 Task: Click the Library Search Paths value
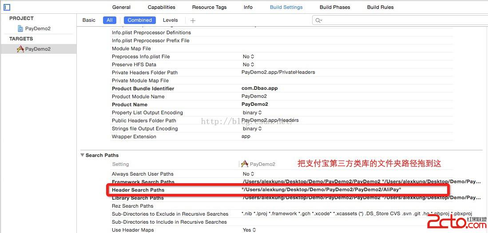(361, 198)
